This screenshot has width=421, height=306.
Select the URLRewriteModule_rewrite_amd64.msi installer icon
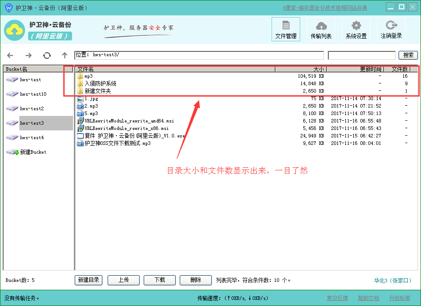pos(80,121)
